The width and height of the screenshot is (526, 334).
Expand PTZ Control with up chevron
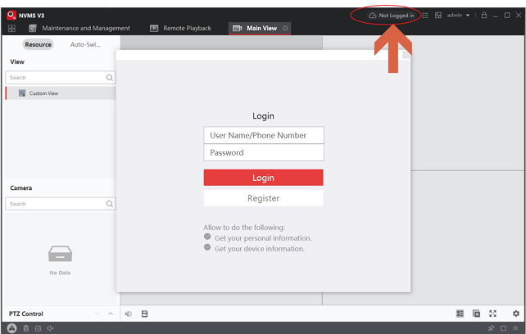click(x=111, y=314)
